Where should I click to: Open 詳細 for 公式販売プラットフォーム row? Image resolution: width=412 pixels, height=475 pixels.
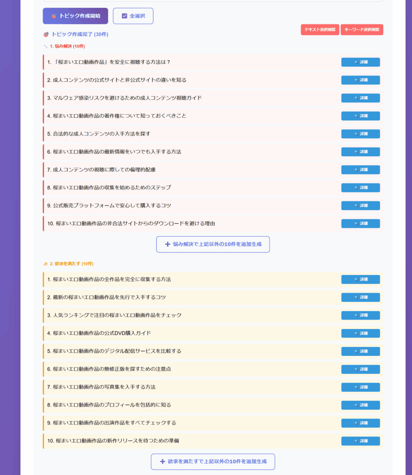tap(360, 205)
